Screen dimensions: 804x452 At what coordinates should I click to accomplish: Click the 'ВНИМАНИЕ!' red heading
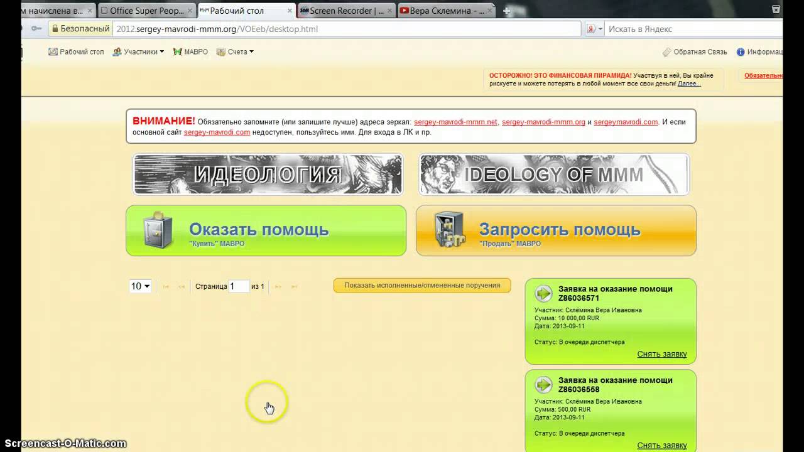(164, 121)
